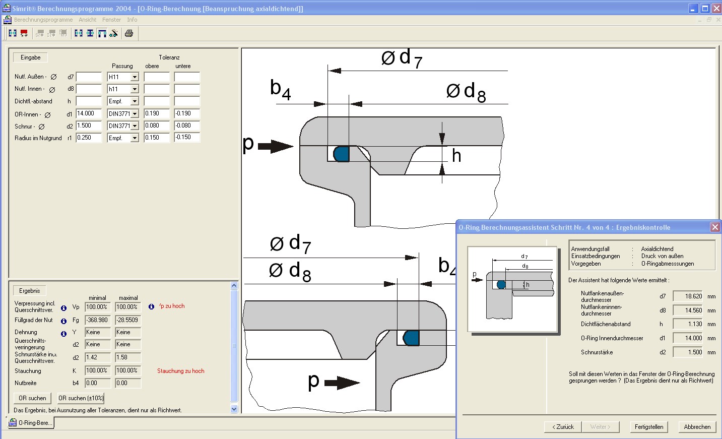Open the Passung dropdown for d8 showing h11
The height and width of the screenshot is (439, 722).
pos(135,89)
